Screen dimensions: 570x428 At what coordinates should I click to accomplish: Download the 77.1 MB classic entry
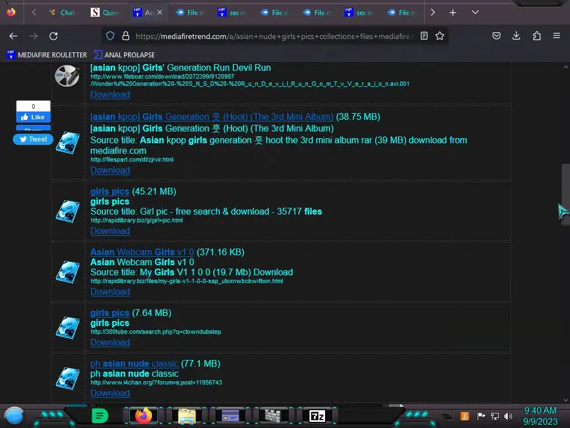110,393
